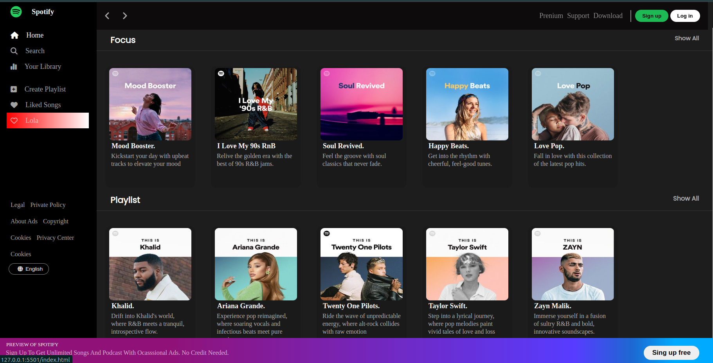713x363 pixels.
Task: Open the Happy Beats cover image
Action: click(x=467, y=104)
